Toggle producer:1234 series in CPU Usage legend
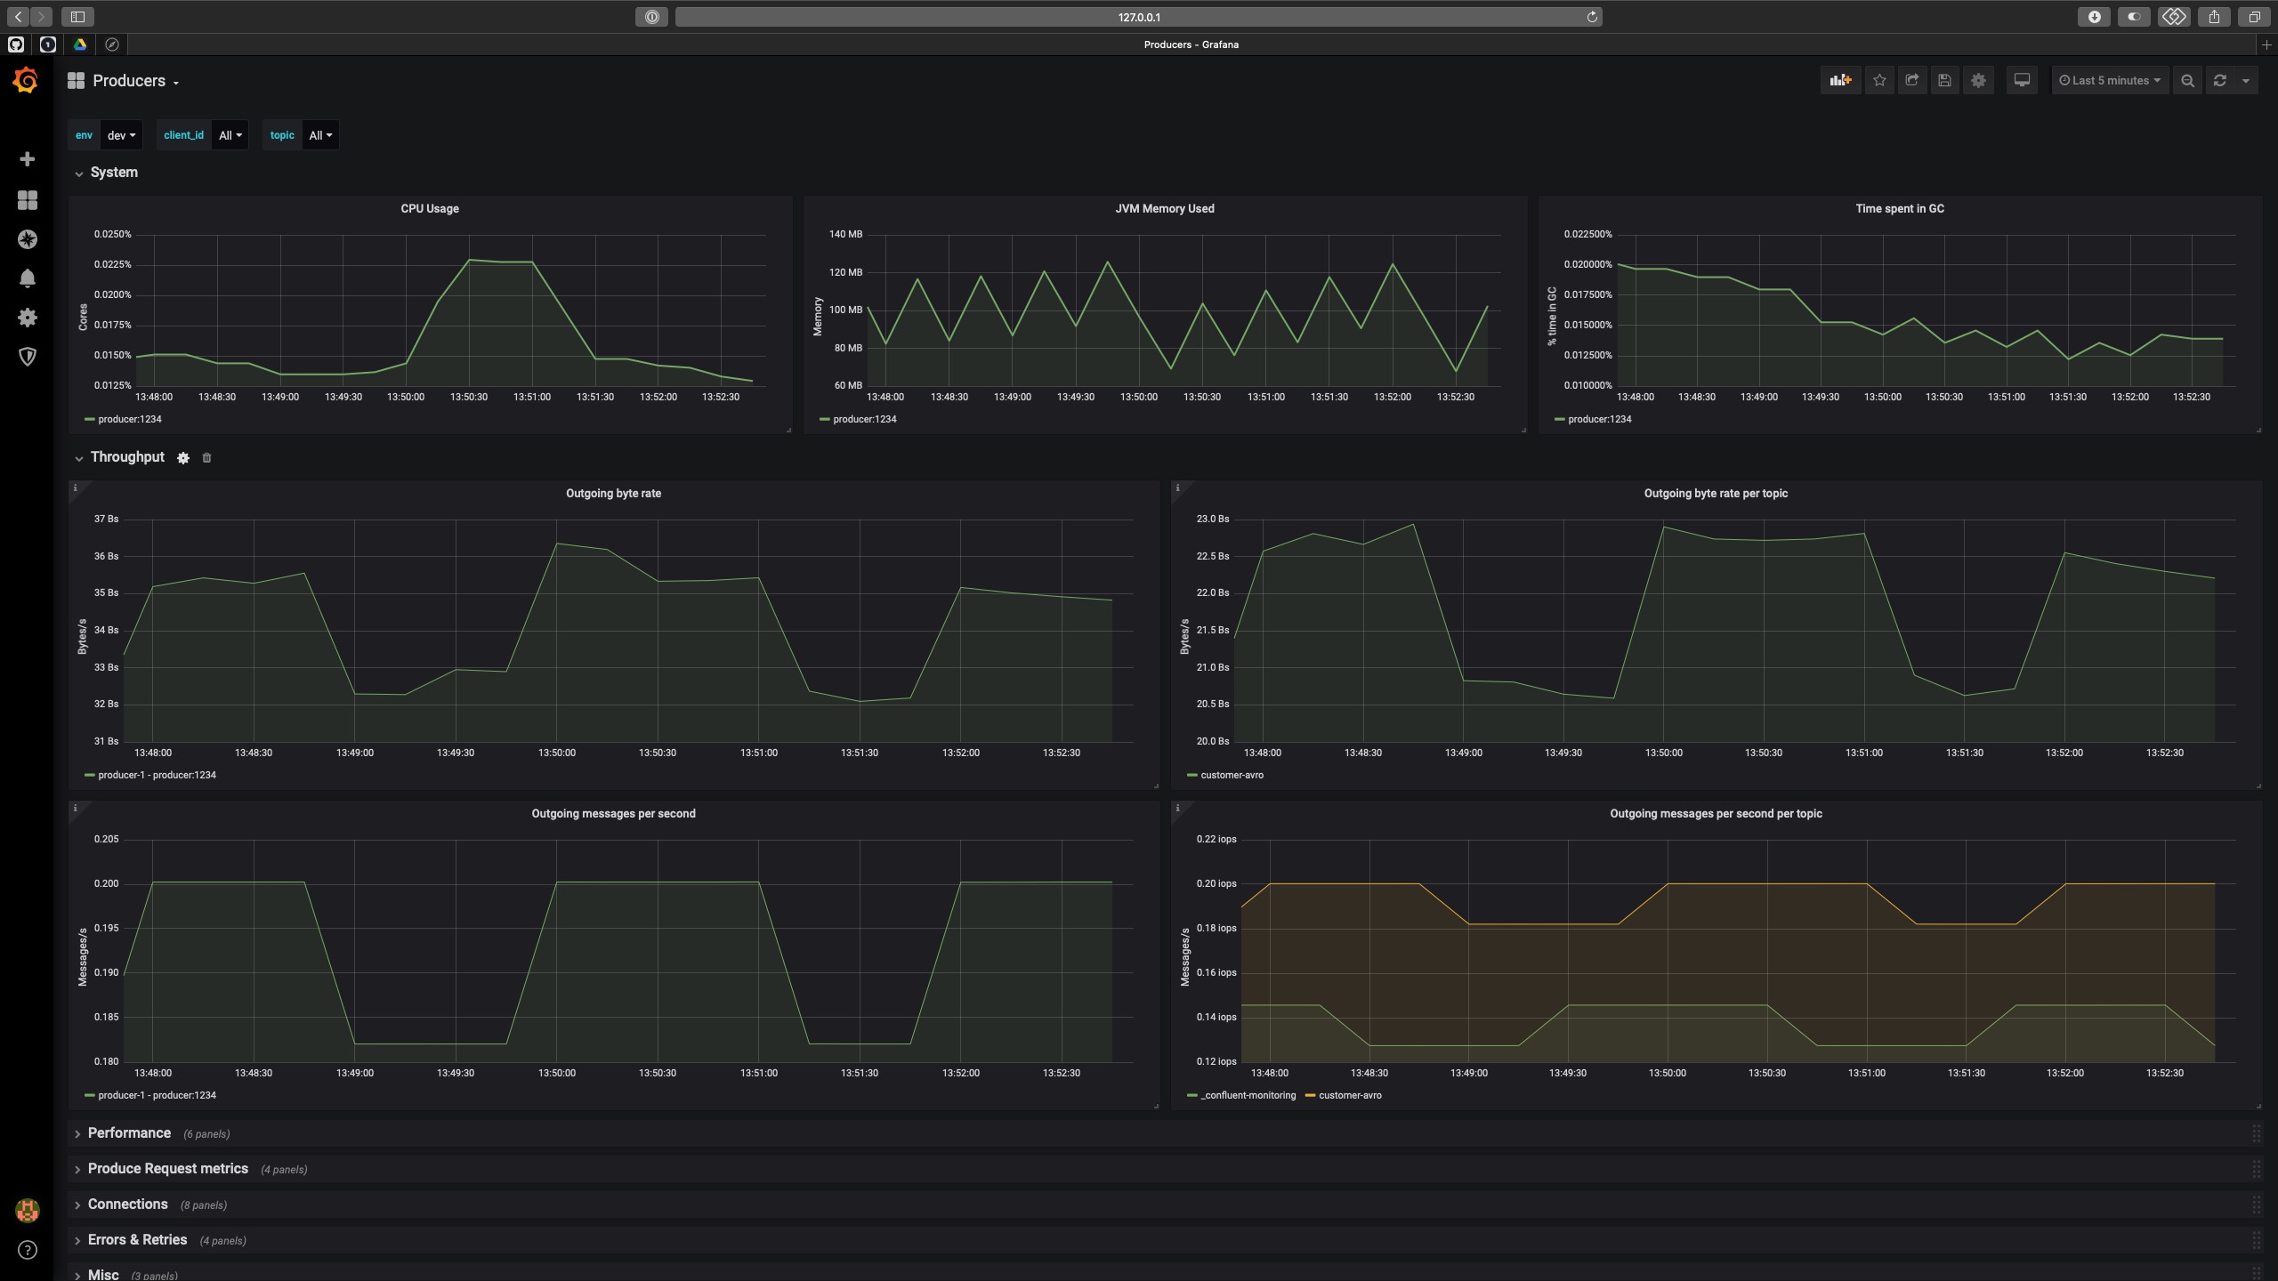Viewport: 2278px width, 1281px height. [129, 419]
